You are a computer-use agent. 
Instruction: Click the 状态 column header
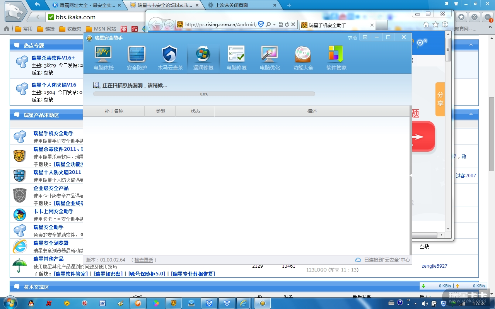(x=195, y=111)
